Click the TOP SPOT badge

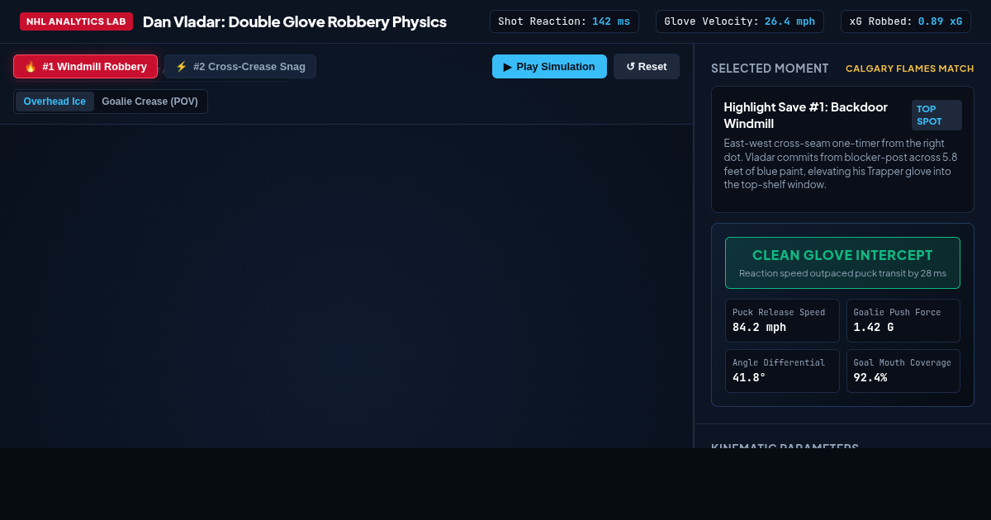(x=936, y=115)
